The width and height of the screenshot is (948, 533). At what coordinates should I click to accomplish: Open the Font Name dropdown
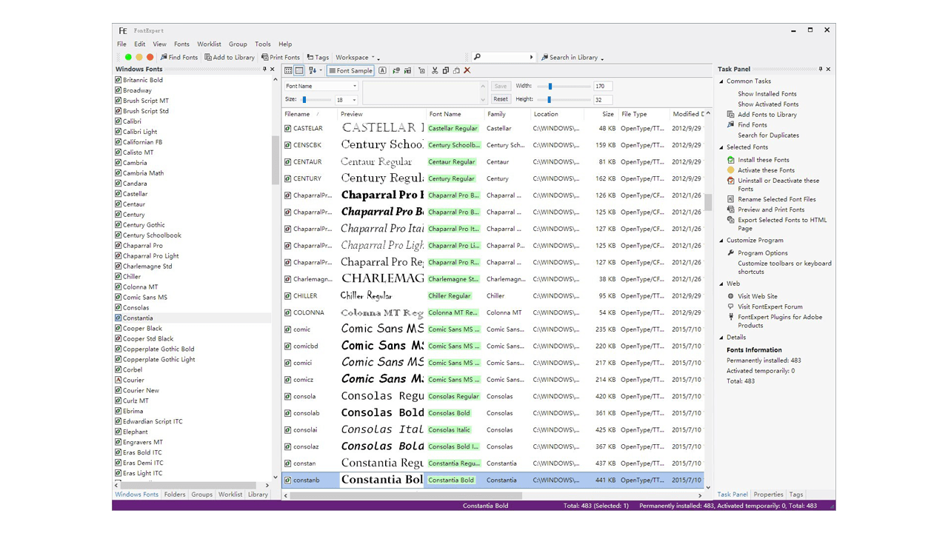353,86
